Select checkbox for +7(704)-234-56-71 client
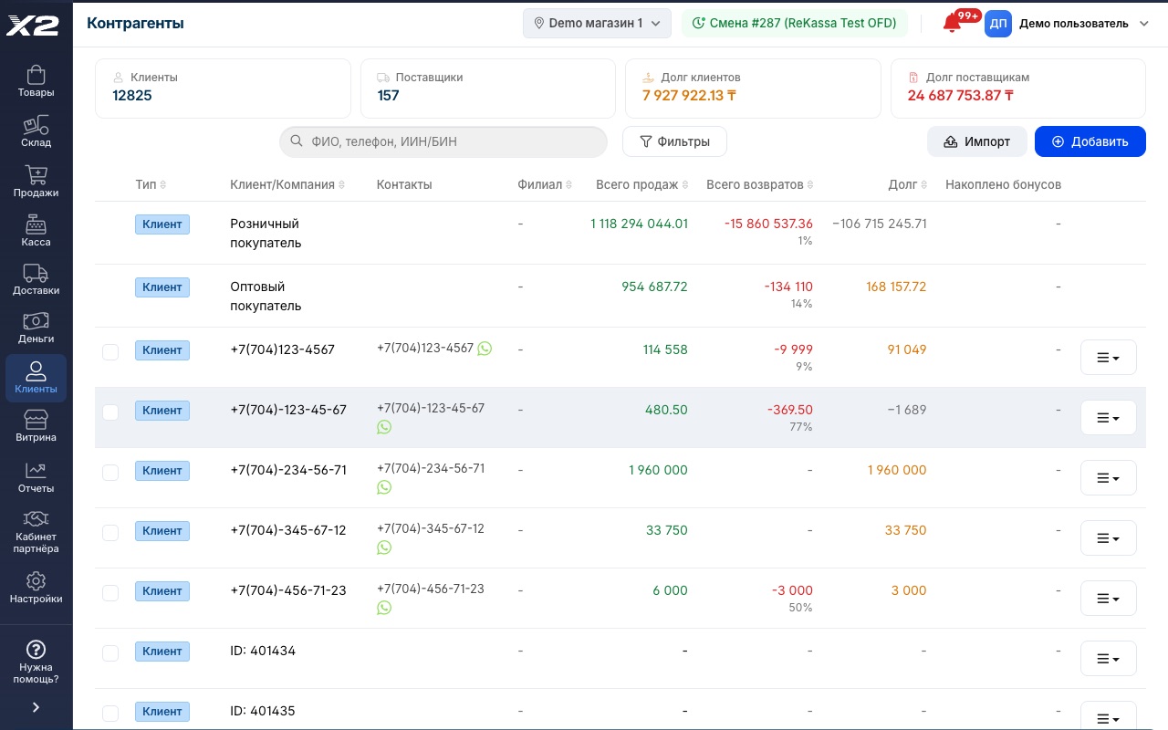 pos(110,472)
